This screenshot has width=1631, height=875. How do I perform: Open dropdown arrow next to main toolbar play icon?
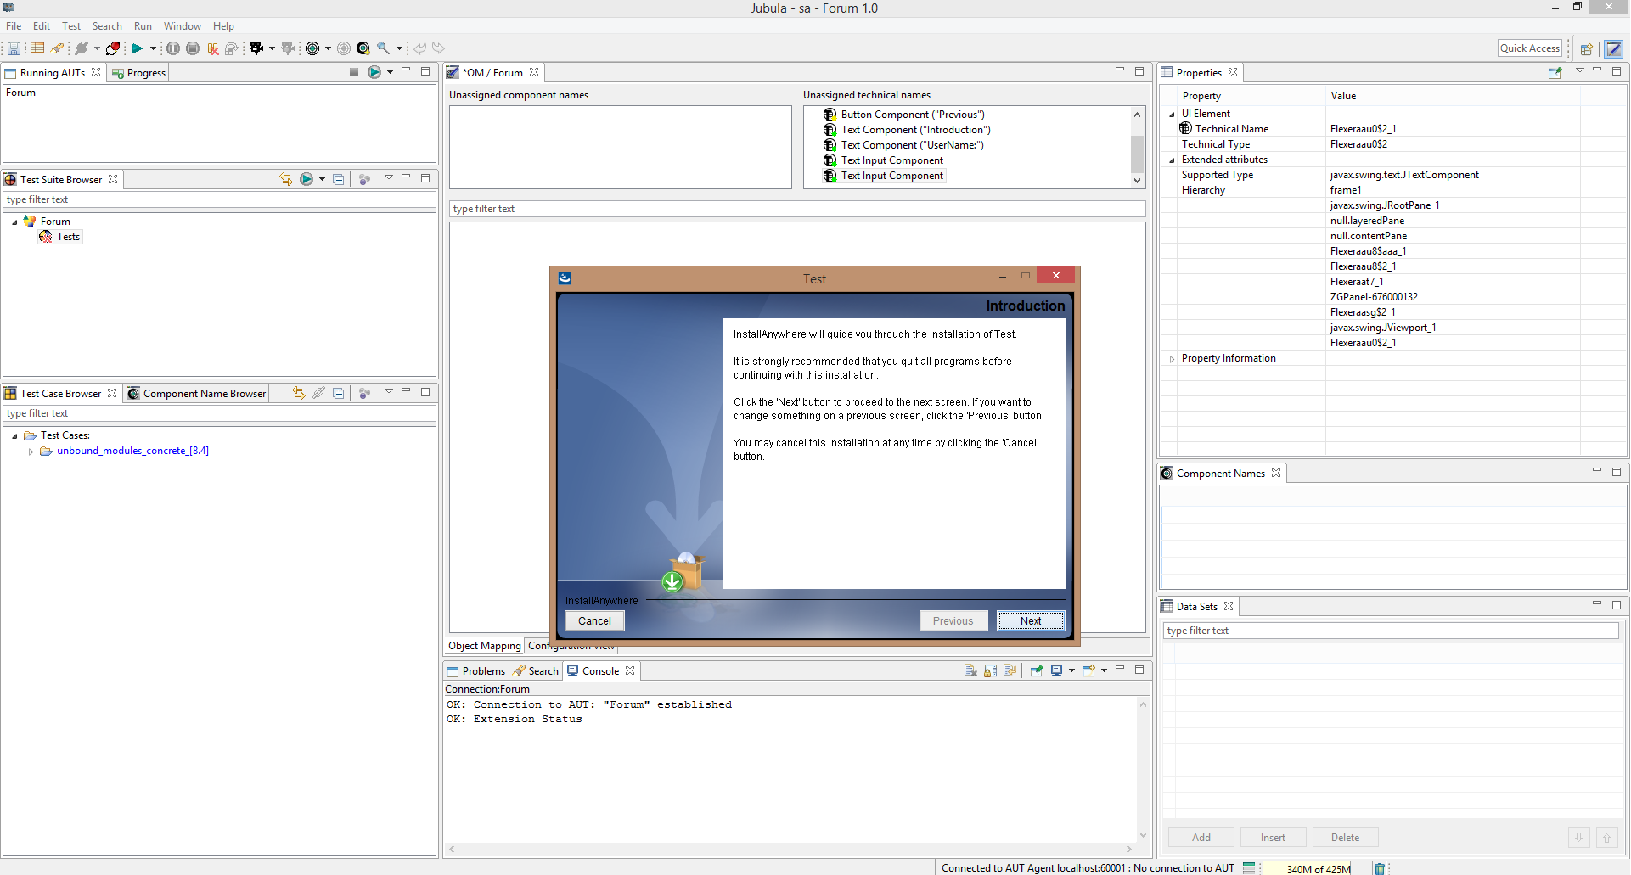point(153,48)
